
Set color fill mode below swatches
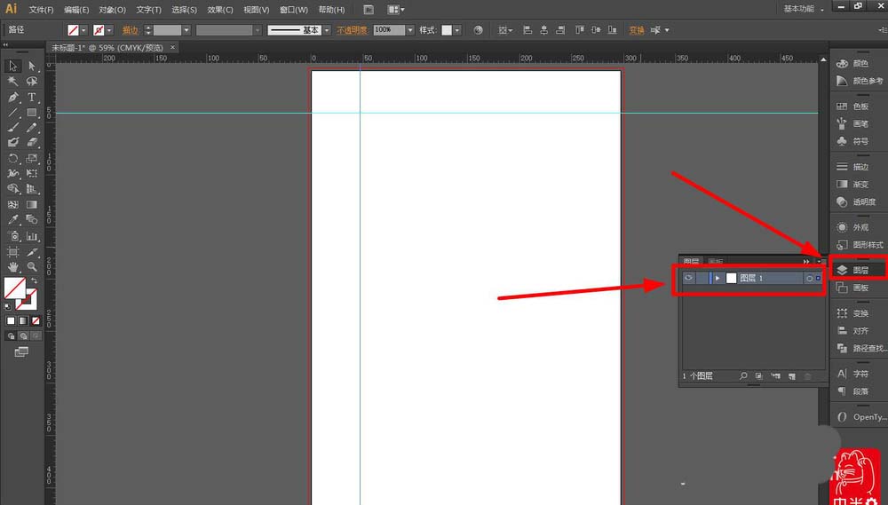[11, 320]
